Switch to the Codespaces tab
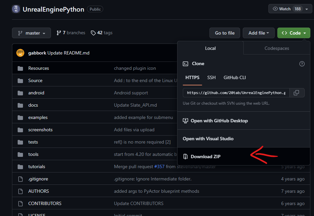314x216 pixels. tap(277, 48)
